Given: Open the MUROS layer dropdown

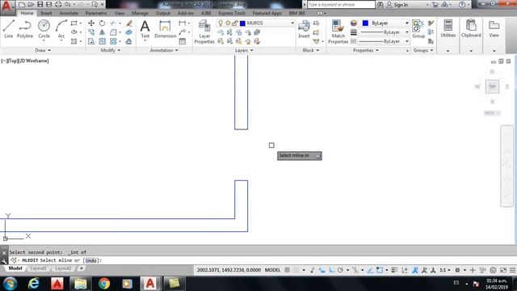Looking at the screenshot, I should (292, 23).
